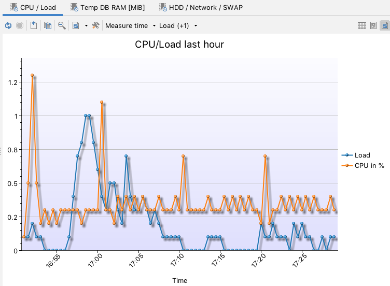Switch to text view mode
The width and height of the screenshot is (390, 286).
point(373,25)
